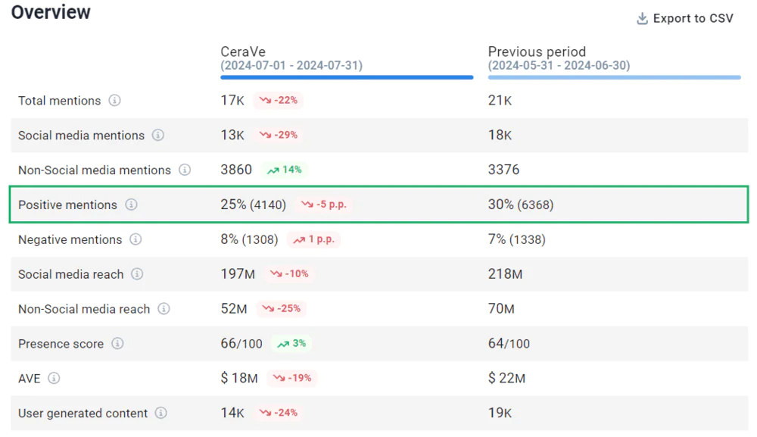Click the -19% badge in AVE row
The height and width of the screenshot is (437, 757).
click(292, 379)
